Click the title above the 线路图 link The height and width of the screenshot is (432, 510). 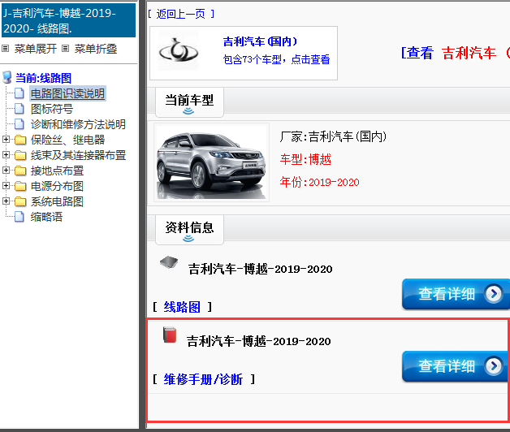pyautogui.click(x=260, y=269)
